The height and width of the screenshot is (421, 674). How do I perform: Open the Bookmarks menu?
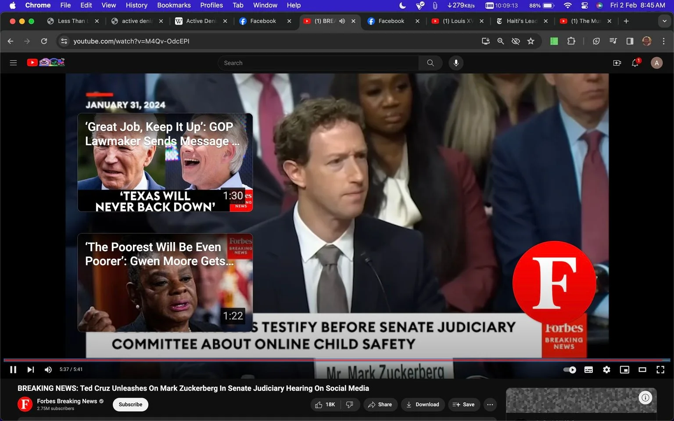click(174, 5)
